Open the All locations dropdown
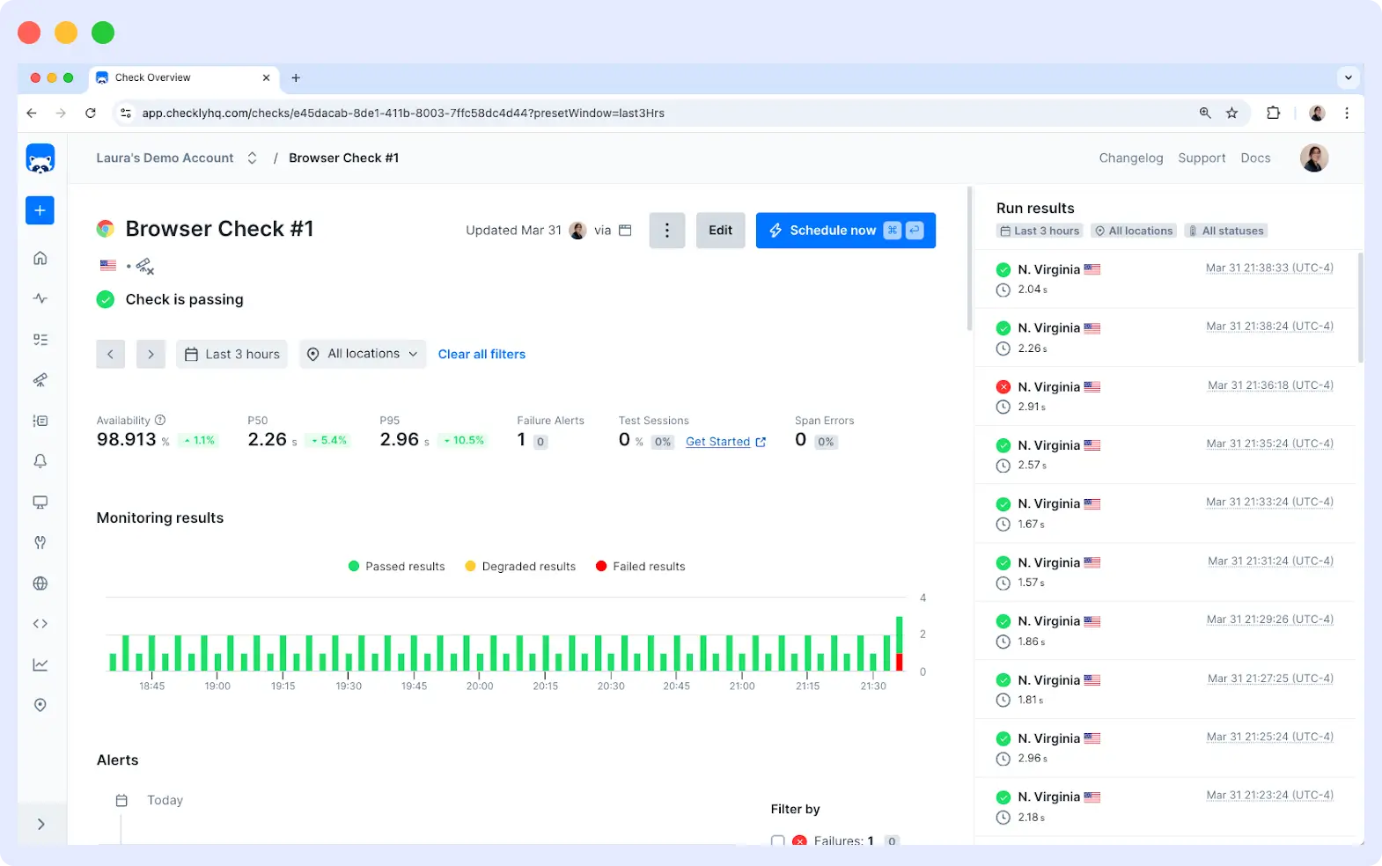This screenshot has width=1382, height=866. [363, 354]
